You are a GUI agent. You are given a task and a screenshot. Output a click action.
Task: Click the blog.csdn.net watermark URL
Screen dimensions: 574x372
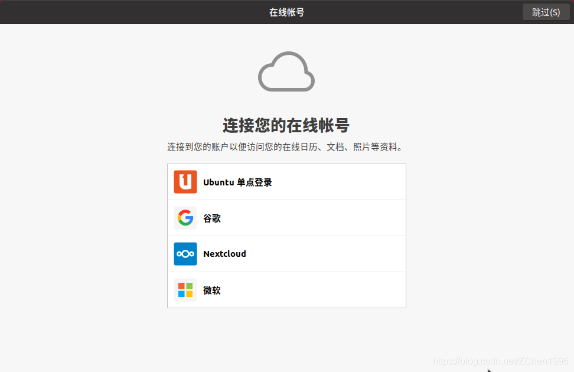click(500, 361)
